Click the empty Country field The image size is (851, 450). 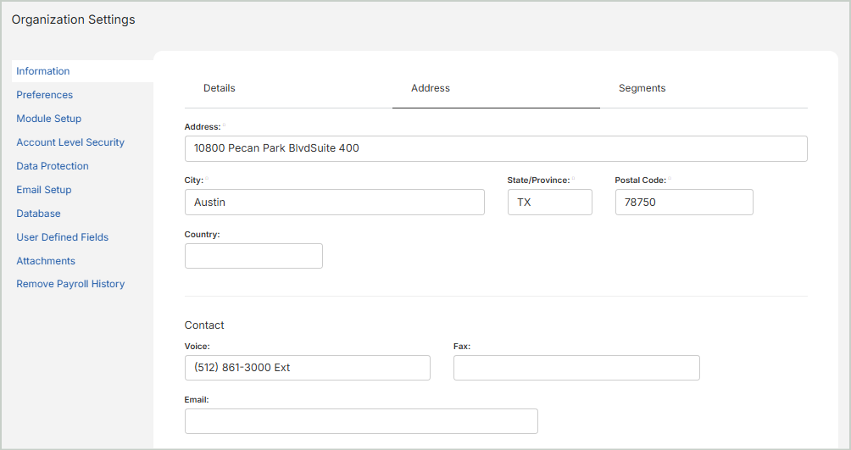coord(253,256)
